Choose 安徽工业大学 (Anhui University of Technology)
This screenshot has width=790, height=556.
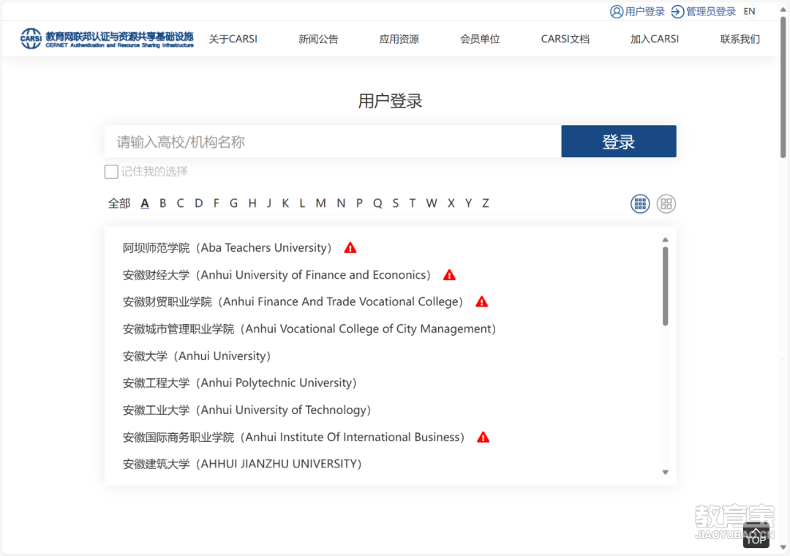click(247, 410)
